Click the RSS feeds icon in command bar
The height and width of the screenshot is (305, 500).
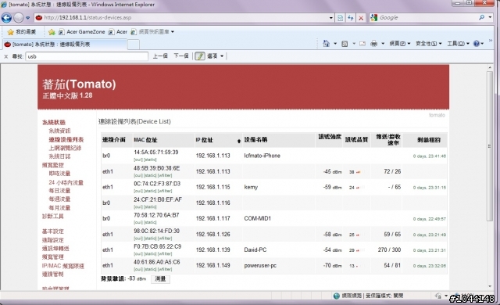[x=345, y=44]
